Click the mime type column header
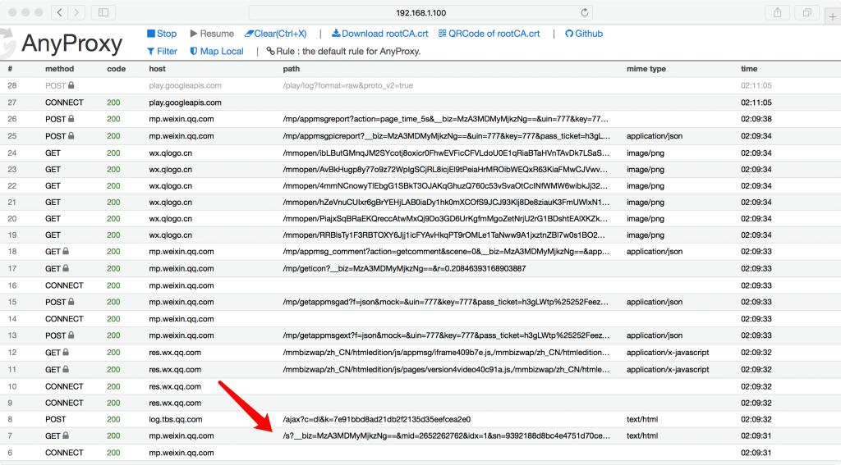The width and height of the screenshot is (841, 465). (646, 69)
